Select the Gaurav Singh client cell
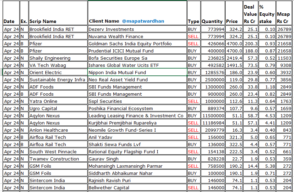The image size is (294, 192). point(137,159)
